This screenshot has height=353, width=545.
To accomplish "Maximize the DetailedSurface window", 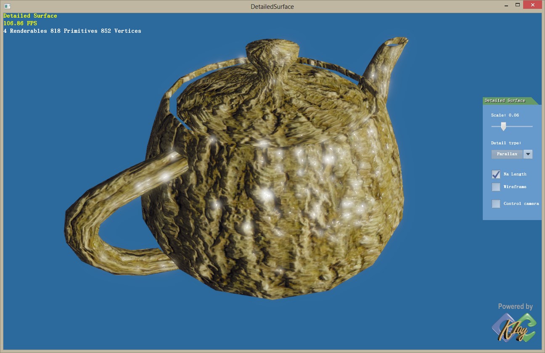I will [x=518, y=5].
